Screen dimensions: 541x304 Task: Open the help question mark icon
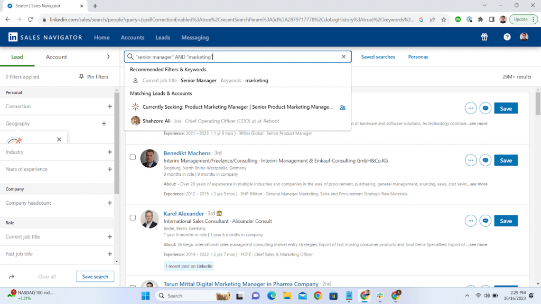[x=507, y=37]
